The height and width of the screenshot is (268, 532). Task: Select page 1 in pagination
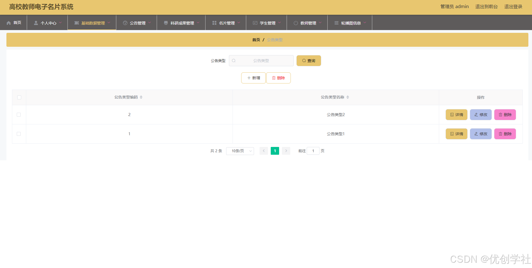[x=275, y=151]
